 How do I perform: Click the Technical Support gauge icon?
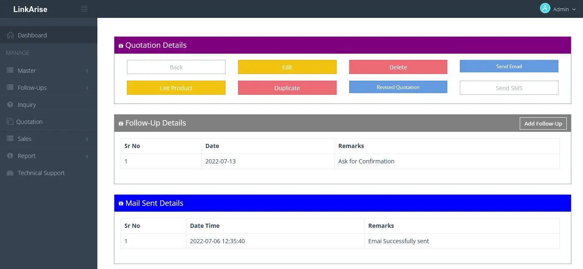10,173
